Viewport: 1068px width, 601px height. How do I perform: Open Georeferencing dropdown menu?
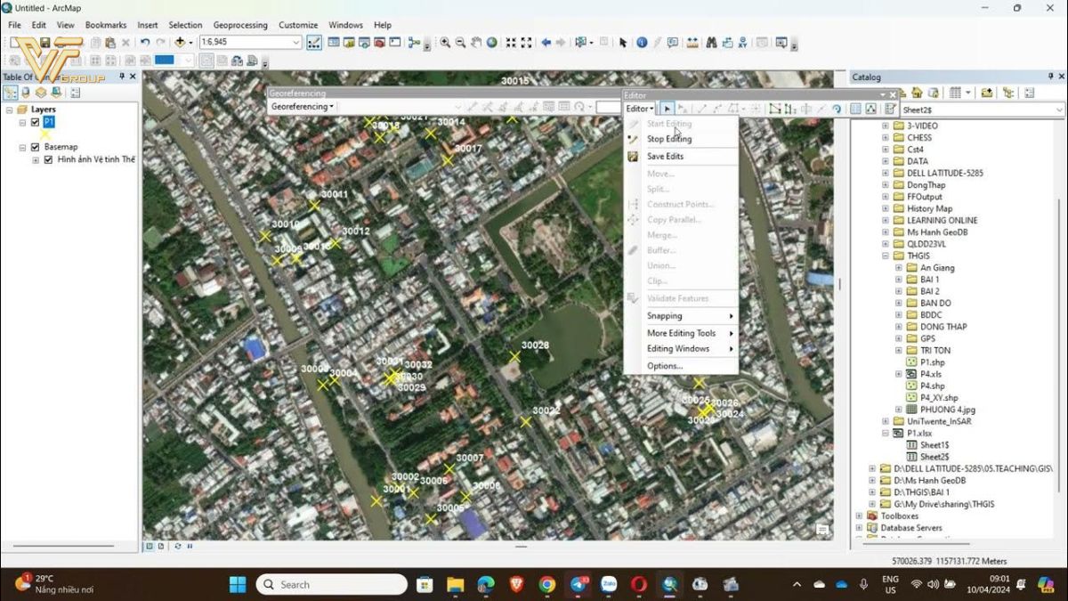click(x=303, y=107)
